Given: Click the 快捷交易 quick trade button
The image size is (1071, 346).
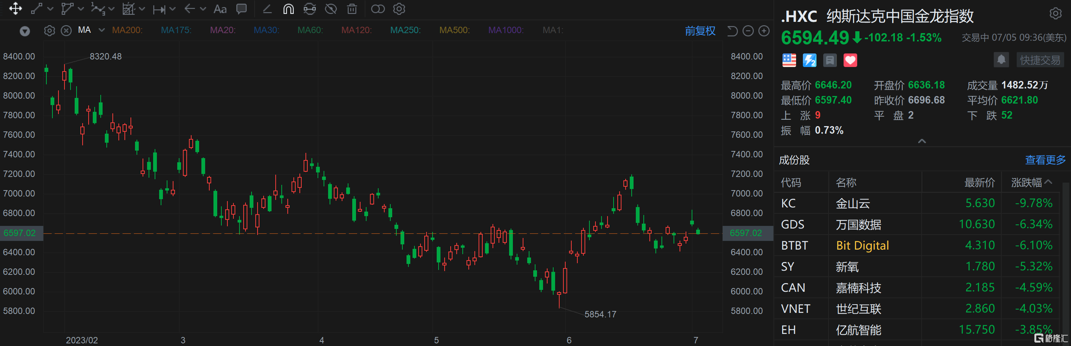Looking at the screenshot, I should click(1040, 60).
